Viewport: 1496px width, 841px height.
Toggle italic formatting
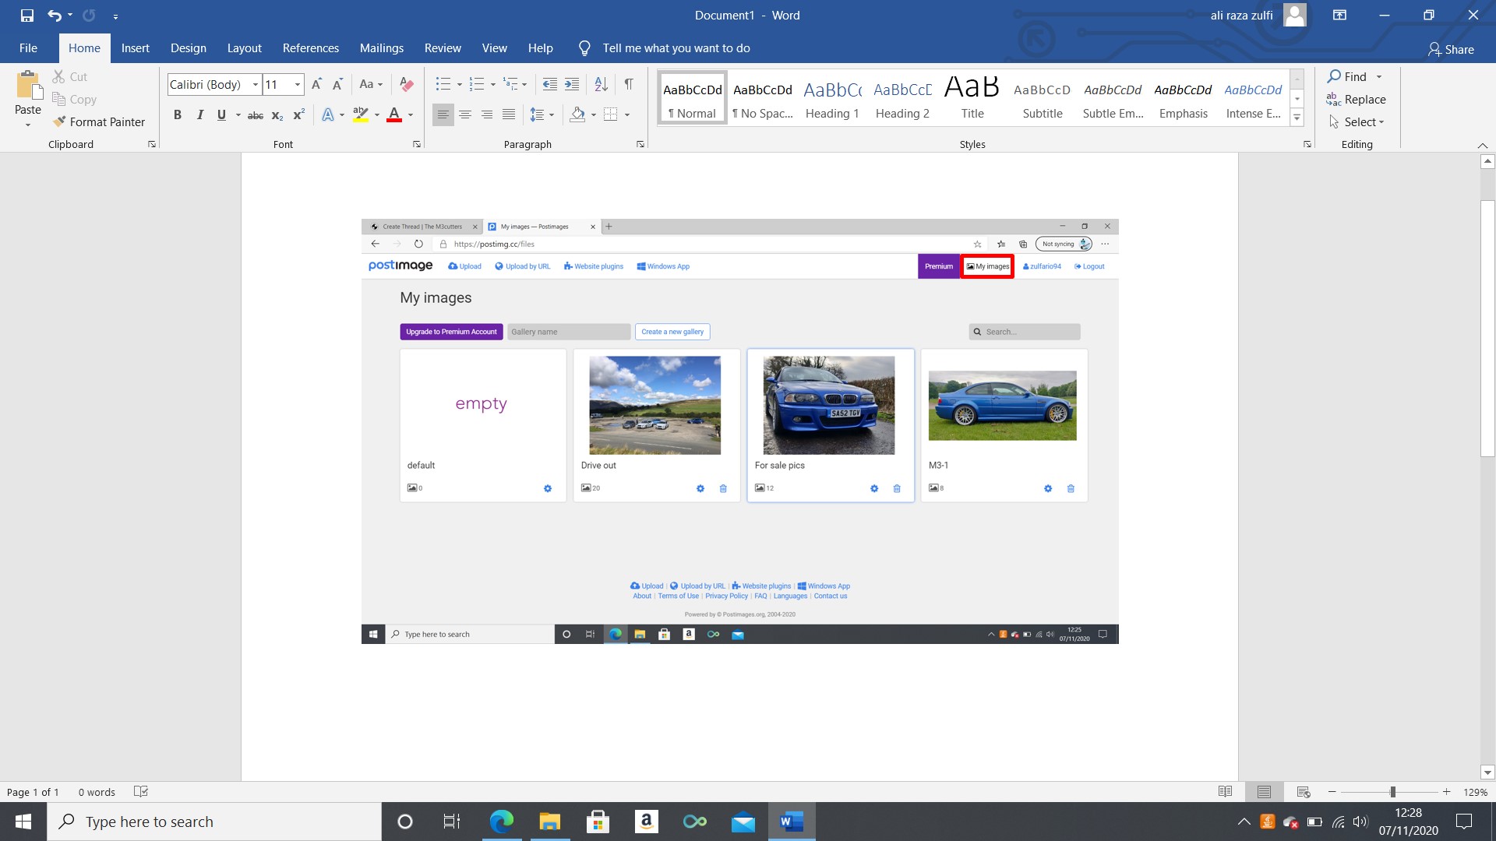199,114
